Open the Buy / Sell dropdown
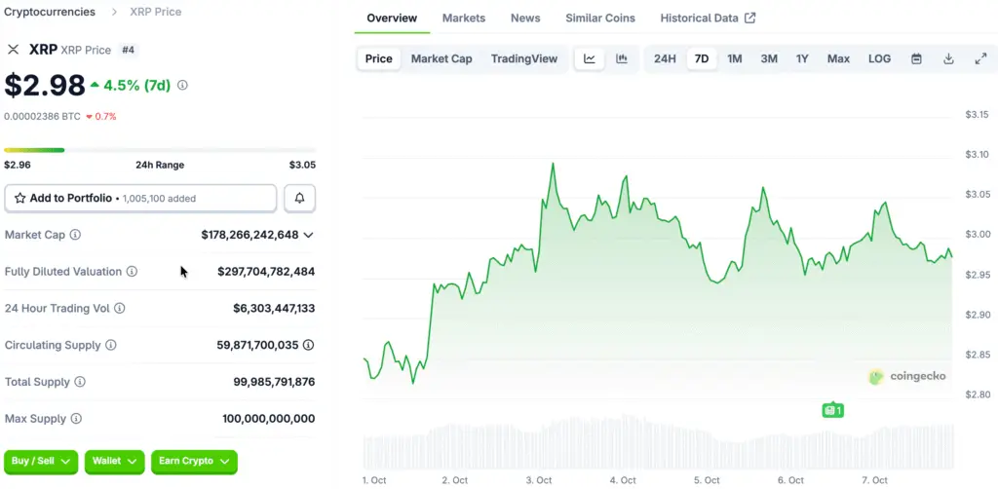The width and height of the screenshot is (998, 489). (x=42, y=461)
